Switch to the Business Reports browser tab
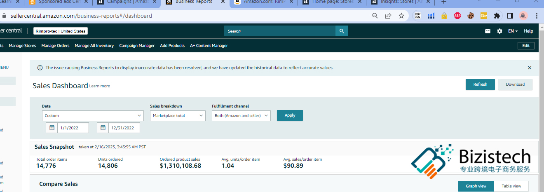 pos(196,2)
